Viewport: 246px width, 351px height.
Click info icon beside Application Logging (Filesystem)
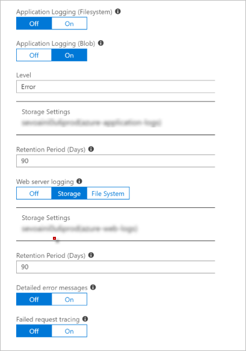point(118,11)
